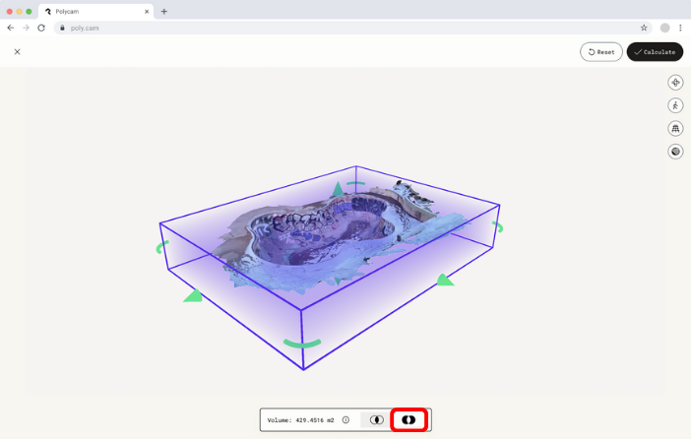This screenshot has width=691, height=440.
Task: Toggle the perspective grid view icon
Action: (x=675, y=128)
